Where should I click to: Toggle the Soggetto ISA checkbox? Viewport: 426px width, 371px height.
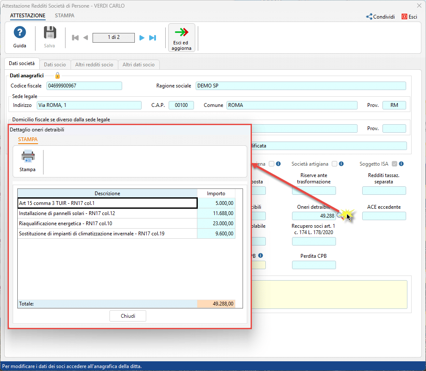394,164
